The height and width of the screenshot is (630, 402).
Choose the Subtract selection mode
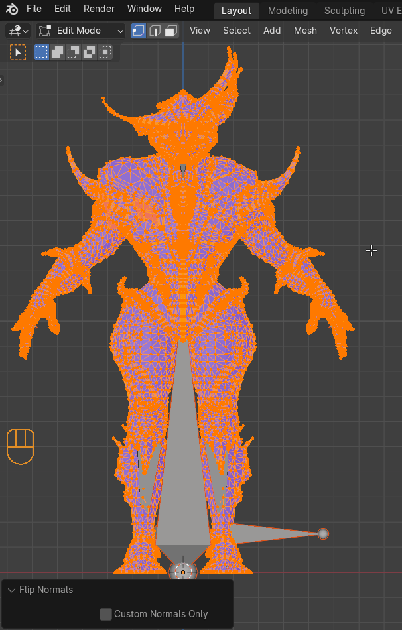pyautogui.click(x=73, y=52)
